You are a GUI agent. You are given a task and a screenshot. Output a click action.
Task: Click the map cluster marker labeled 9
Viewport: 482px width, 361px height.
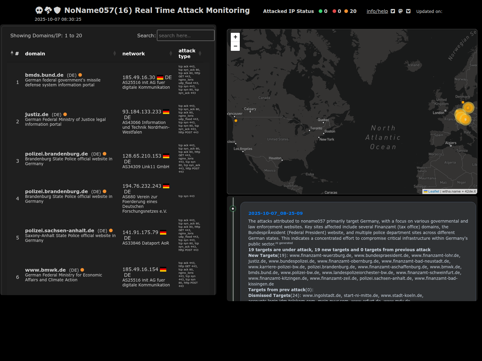click(x=465, y=119)
